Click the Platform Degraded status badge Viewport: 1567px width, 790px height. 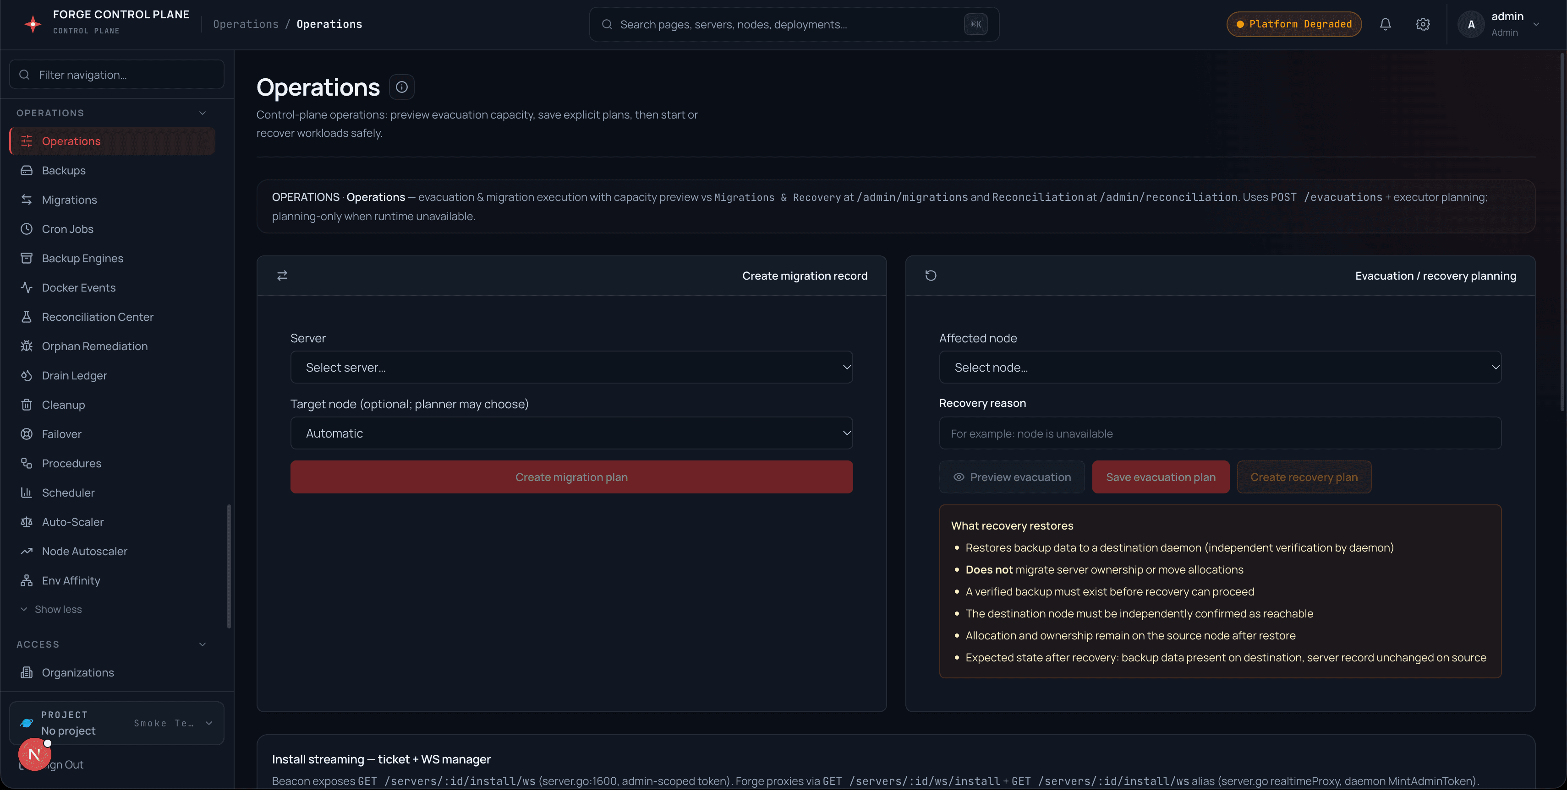(1294, 24)
